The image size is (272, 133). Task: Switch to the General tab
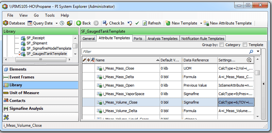(89, 38)
